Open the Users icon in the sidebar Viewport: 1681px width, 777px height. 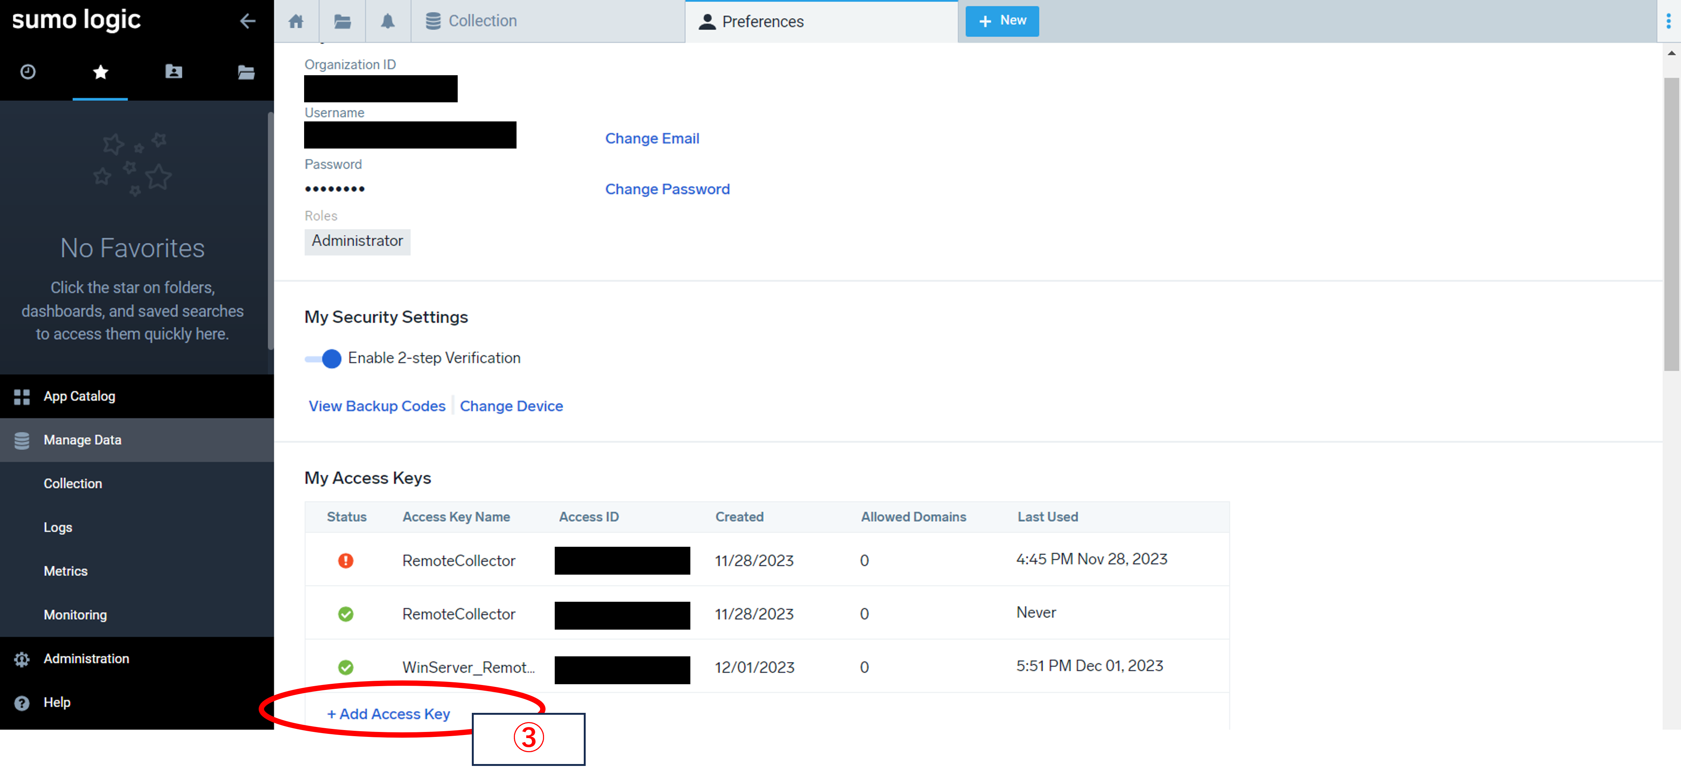coord(173,72)
